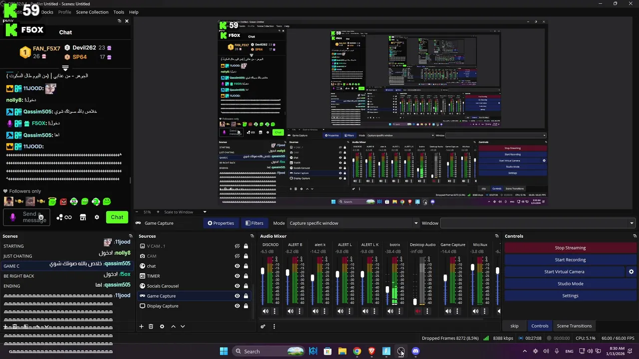Mute the Game Capture audio channel

[x=448, y=311]
